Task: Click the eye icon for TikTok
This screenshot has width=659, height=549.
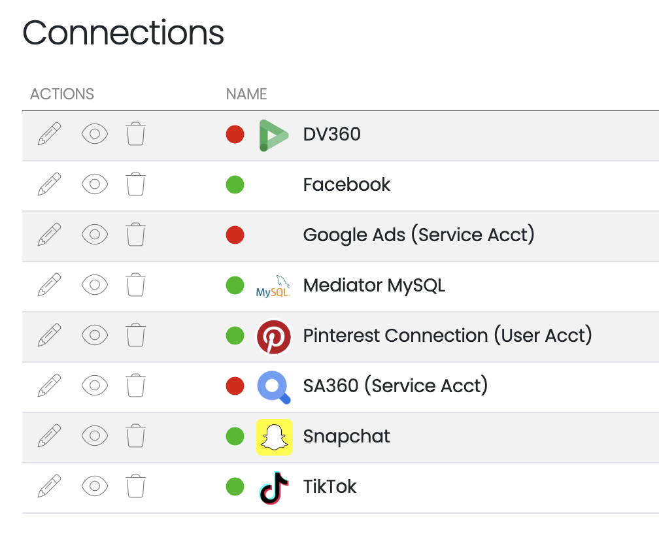Action: click(95, 486)
